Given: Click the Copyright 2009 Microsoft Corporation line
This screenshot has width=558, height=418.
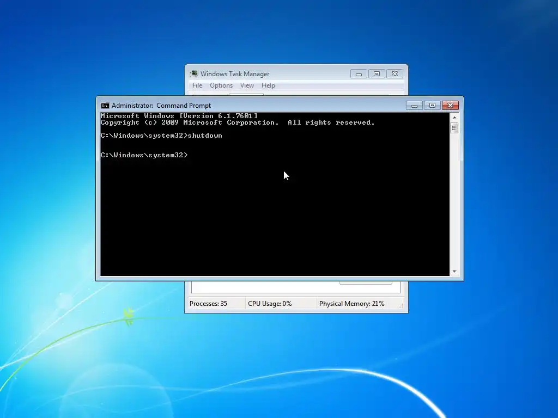Looking at the screenshot, I should coord(238,122).
